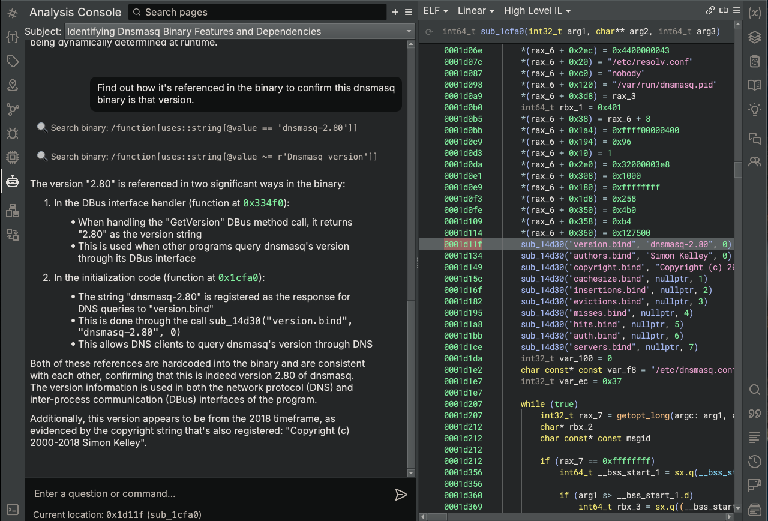Open the swap-arrows boxes sidebar icon
Viewport: 768px width, 521px height.
coord(12,234)
